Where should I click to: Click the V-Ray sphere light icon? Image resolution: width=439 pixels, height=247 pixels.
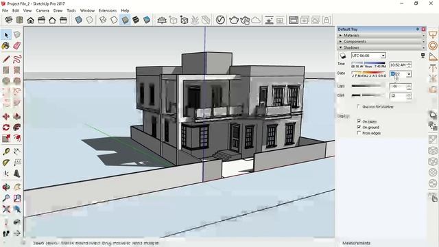pos(433,46)
